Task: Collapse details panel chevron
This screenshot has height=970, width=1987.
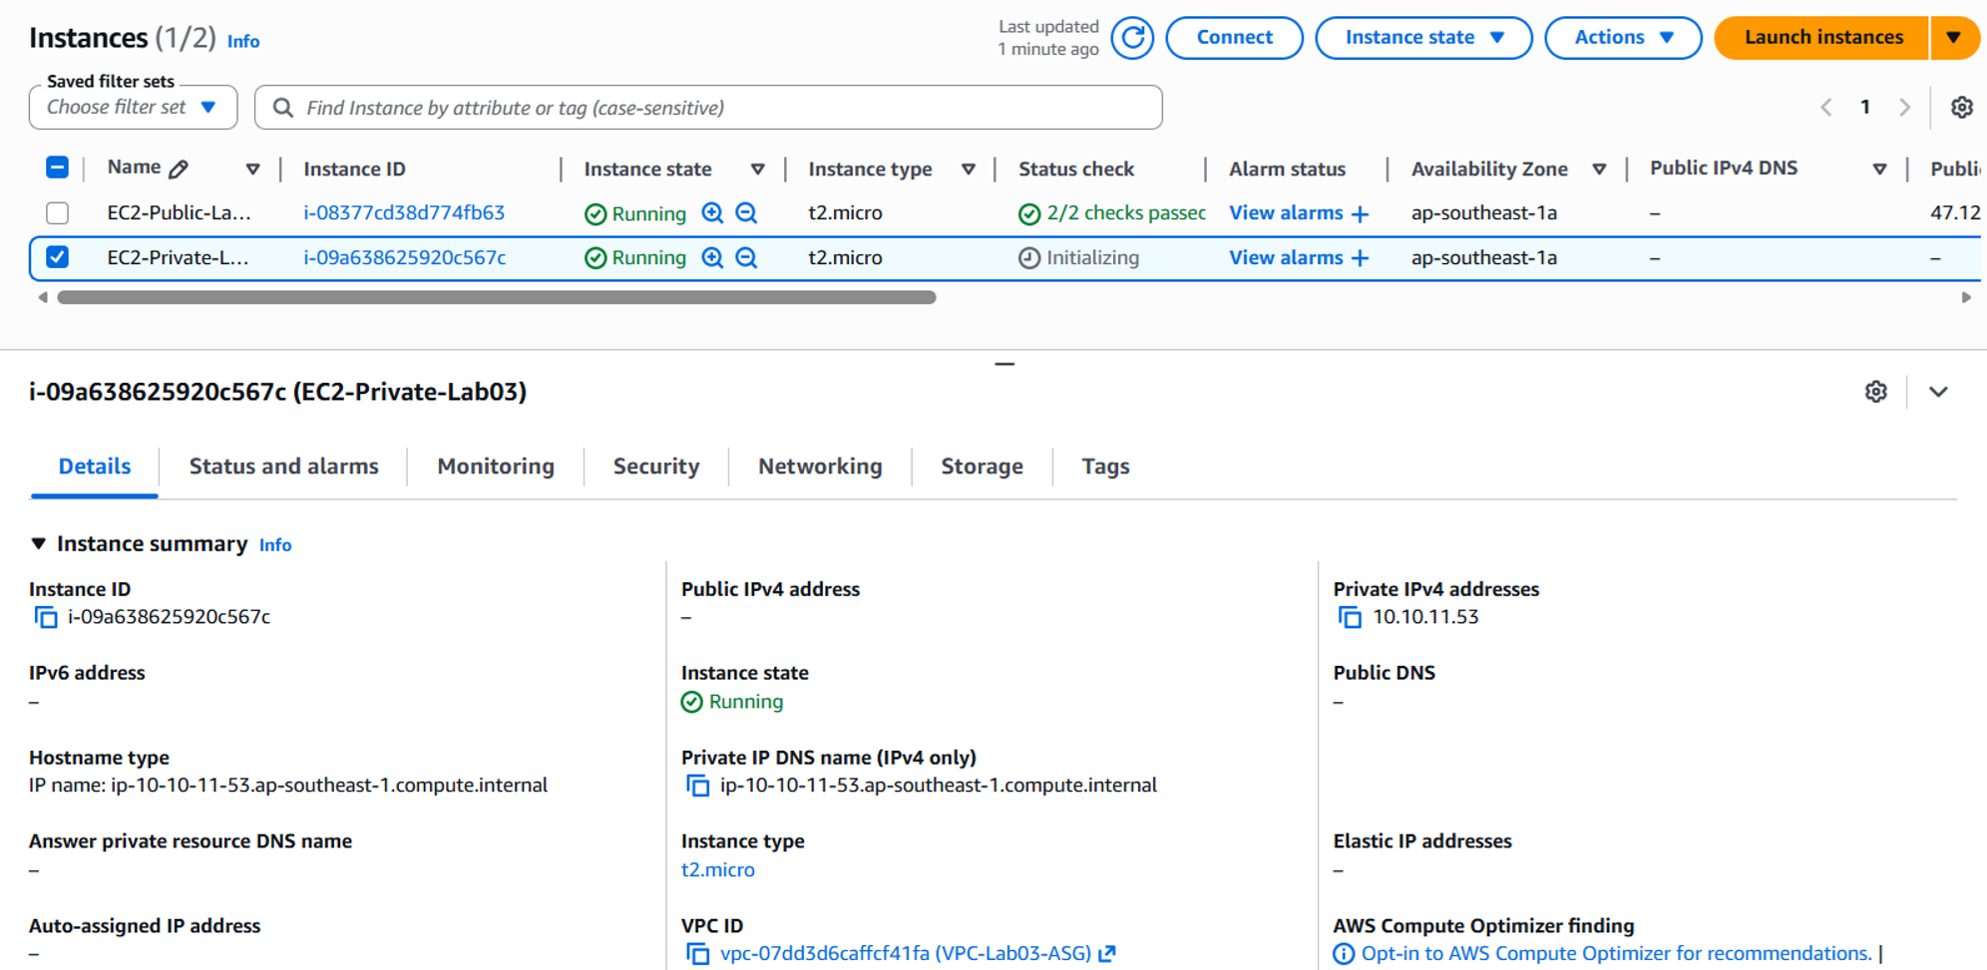Action: click(1938, 392)
